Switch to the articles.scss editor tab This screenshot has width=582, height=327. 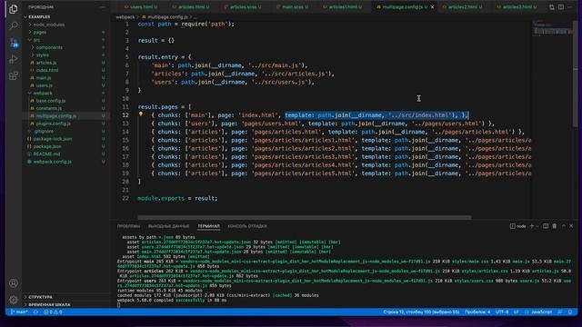click(x=243, y=7)
